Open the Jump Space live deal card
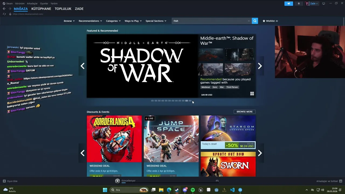This screenshot has width=345, height=194. pyautogui.click(x=171, y=146)
